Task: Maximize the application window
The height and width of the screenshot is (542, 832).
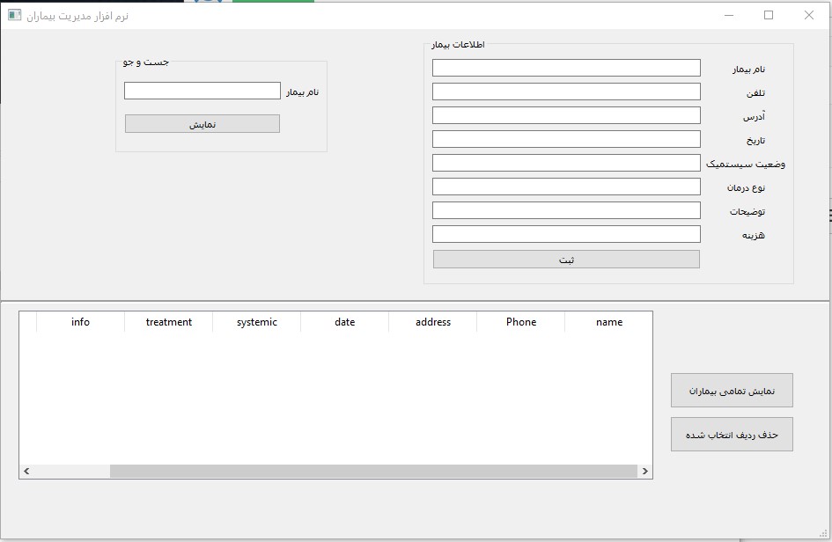Action: point(769,15)
